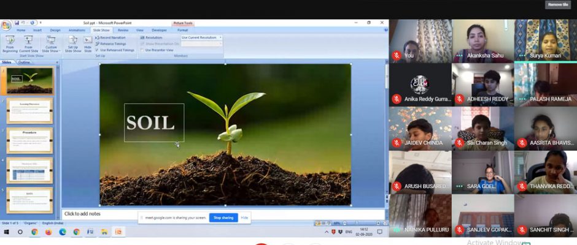The width and height of the screenshot is (577, 245).
Task: Switch to Normal view in status bar
Action: pos(317,223)
